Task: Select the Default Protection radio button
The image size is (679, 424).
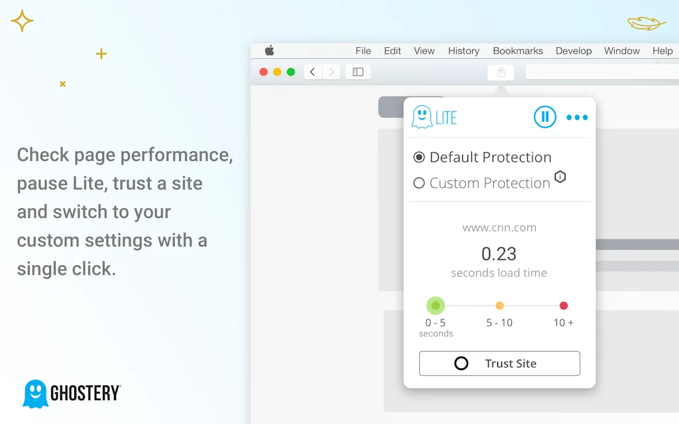Action: coord(418,157)
